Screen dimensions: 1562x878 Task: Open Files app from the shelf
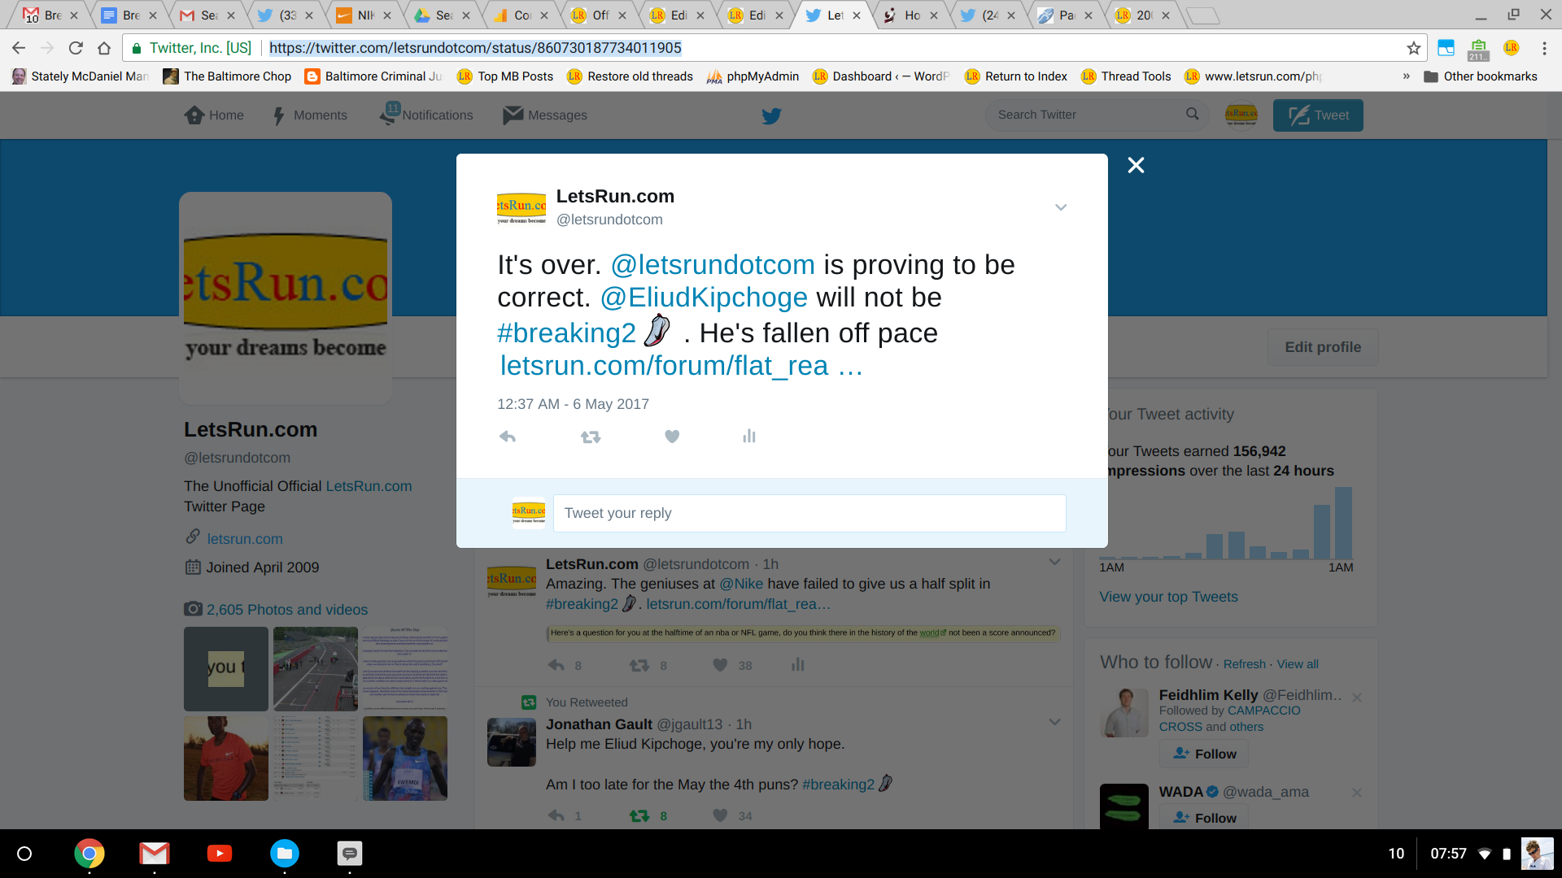pyautogui.click(x=285, y=854)
